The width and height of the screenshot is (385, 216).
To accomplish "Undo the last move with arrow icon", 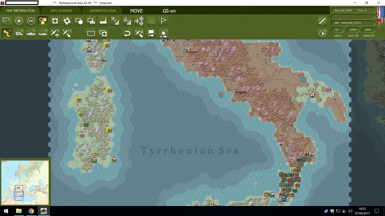I will click(127, 33).
